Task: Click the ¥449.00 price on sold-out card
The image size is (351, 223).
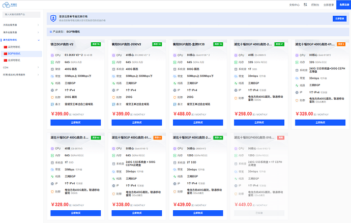Action: [243, 205]
